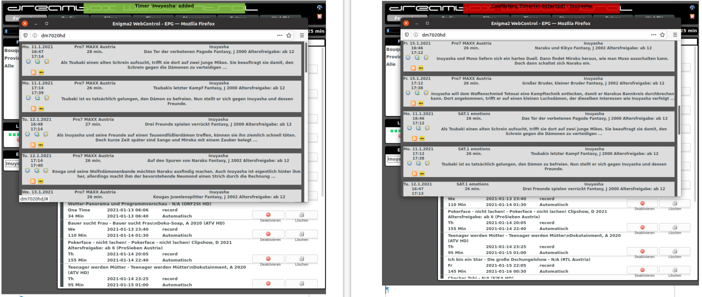Open IMDb icon for 'Großer Bruder, kleiner Bruder'

421,103
